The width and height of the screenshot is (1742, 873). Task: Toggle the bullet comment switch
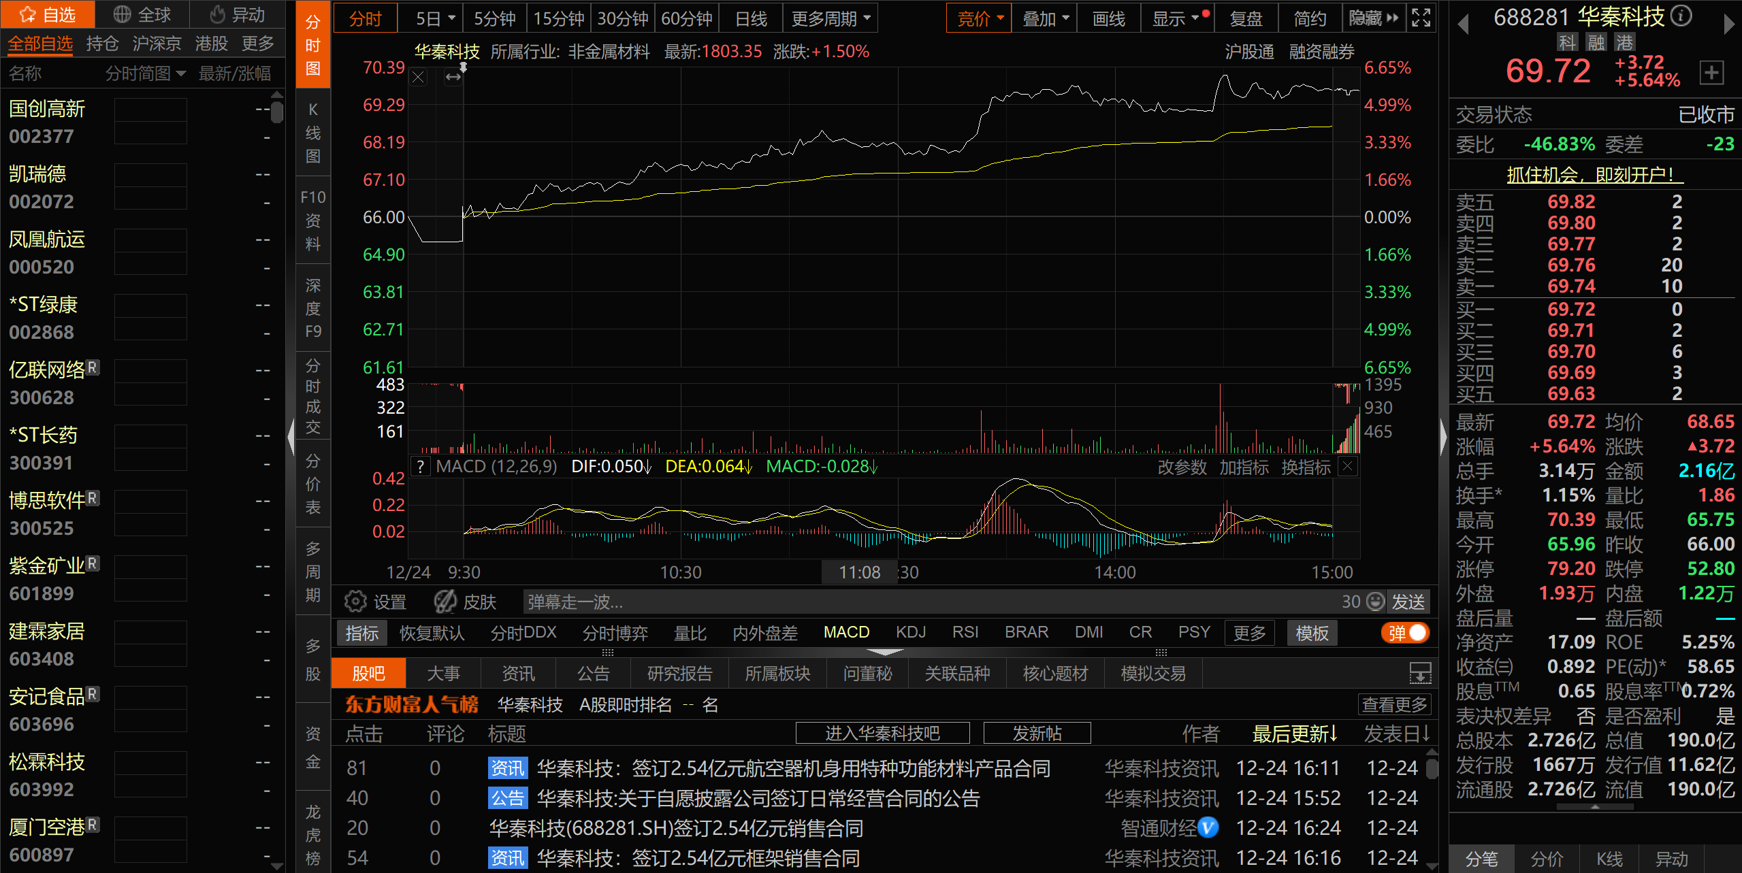tap(1406, 633)
